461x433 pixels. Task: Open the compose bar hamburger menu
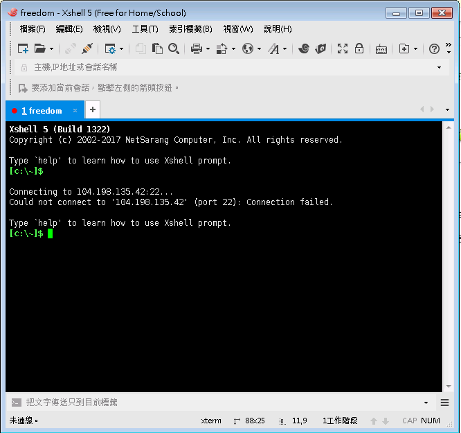click(x=444, y=403)
